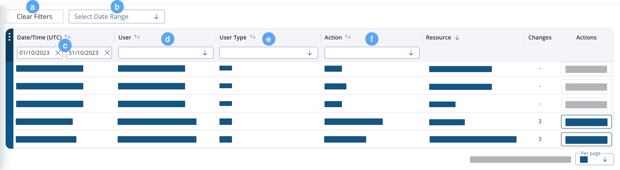The height and width of the screenshot is (170, 620).
Task: Sort by Date/Time (UTC) column arrows
Action: click(x=67, y=37)
